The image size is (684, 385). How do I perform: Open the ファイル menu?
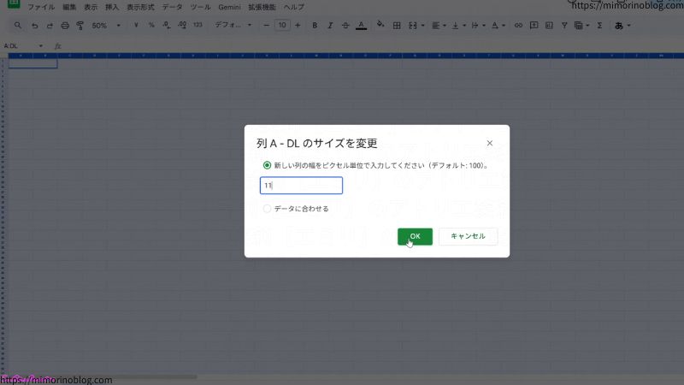[41, 7]
